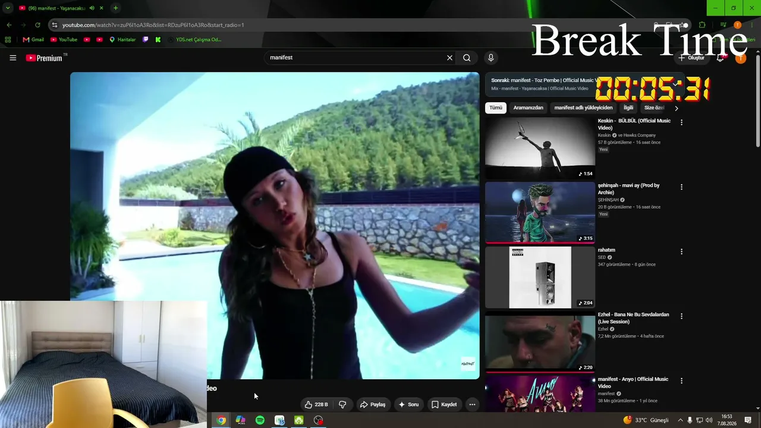
Task: Open the options menu for rahatım
Action: pos(681,252)
